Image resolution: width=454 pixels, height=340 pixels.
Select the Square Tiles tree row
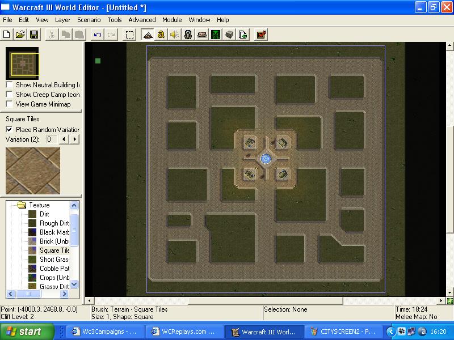pyautogui.click(x=54, y=250)
